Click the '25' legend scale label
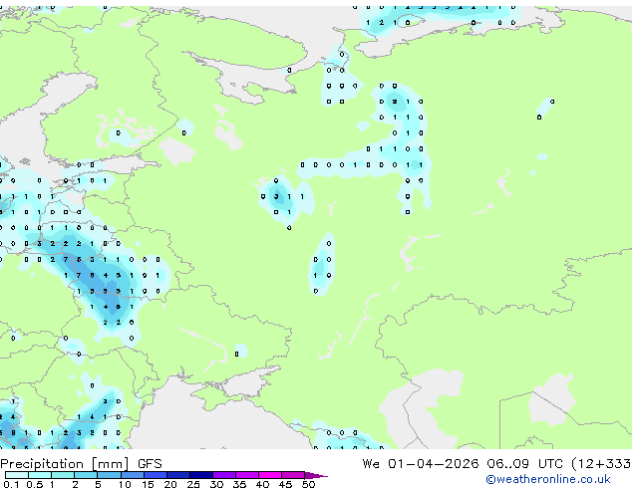 pos(193,484)
